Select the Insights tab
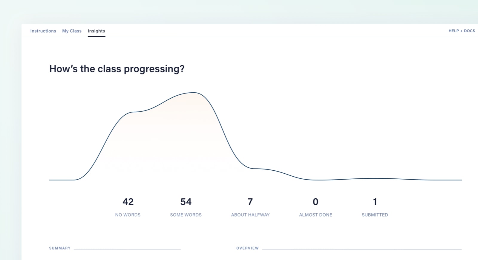 point(96,31)
